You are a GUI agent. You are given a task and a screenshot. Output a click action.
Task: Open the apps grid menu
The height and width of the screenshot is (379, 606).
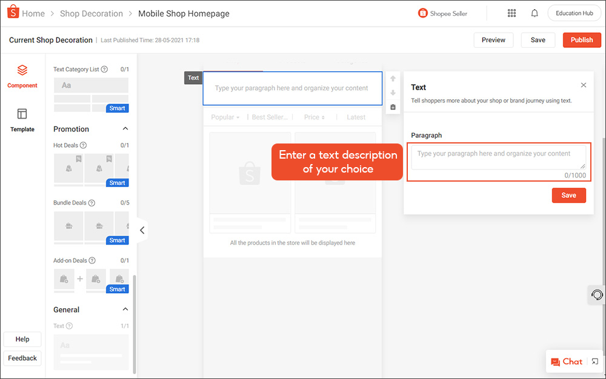511,13
